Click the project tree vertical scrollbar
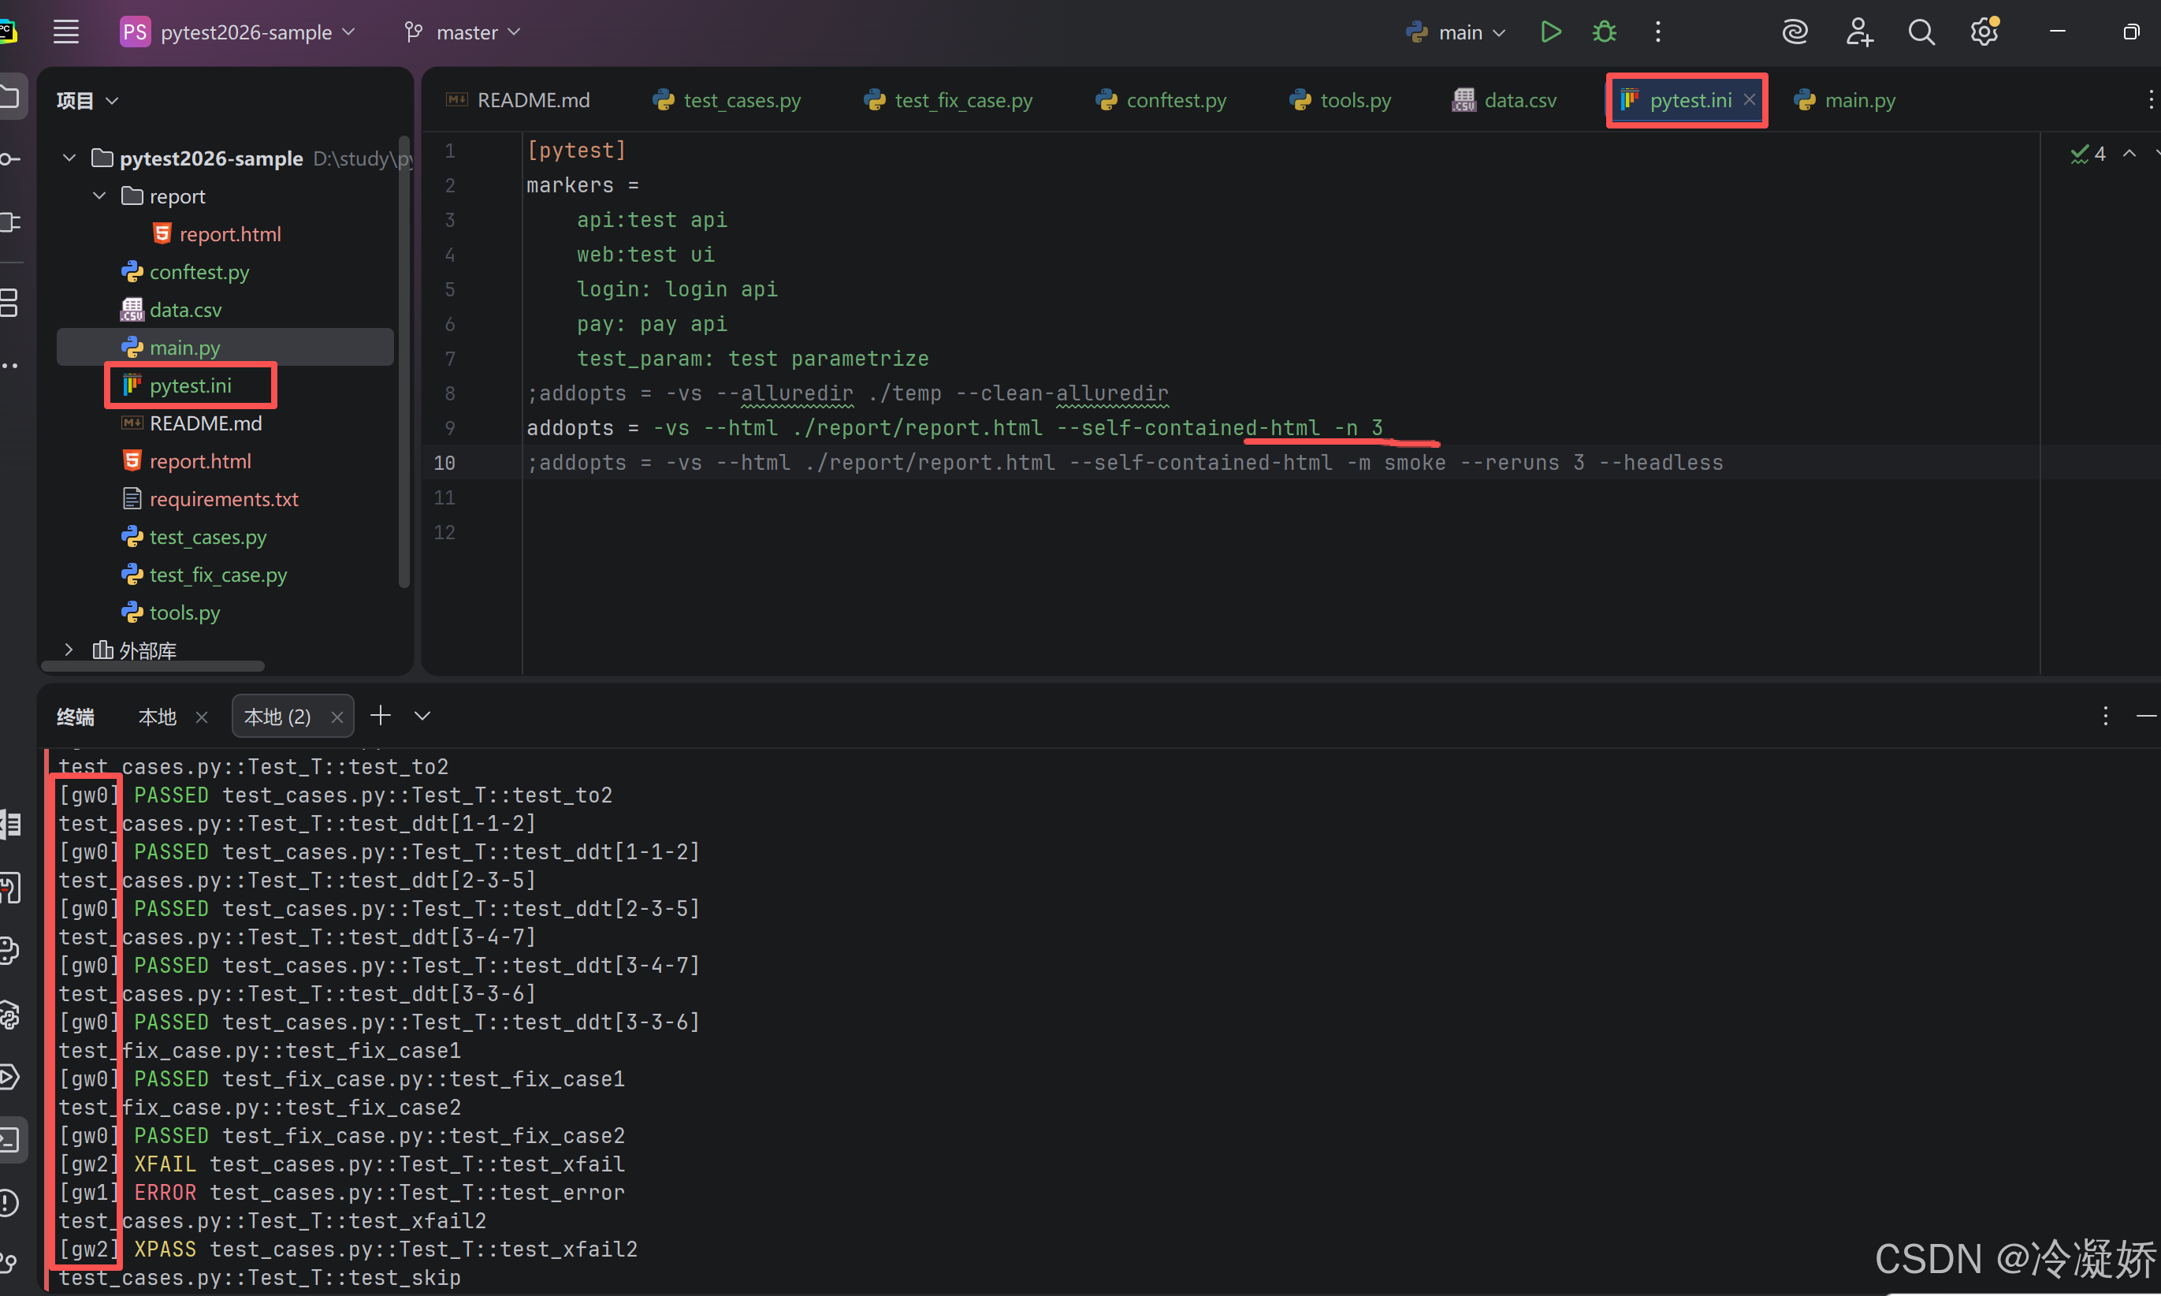 (x=404, y=361)
